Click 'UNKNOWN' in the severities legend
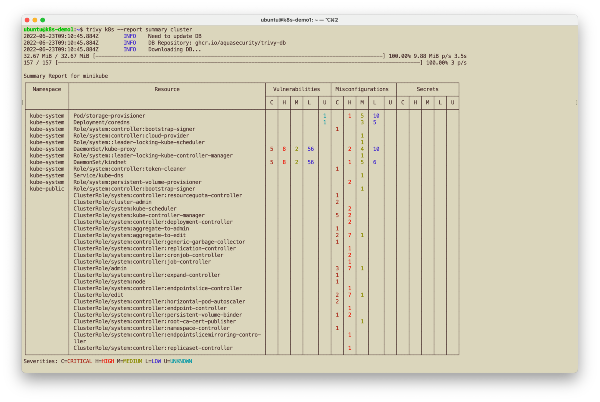 pyautogui.click(x=181, y=361)
